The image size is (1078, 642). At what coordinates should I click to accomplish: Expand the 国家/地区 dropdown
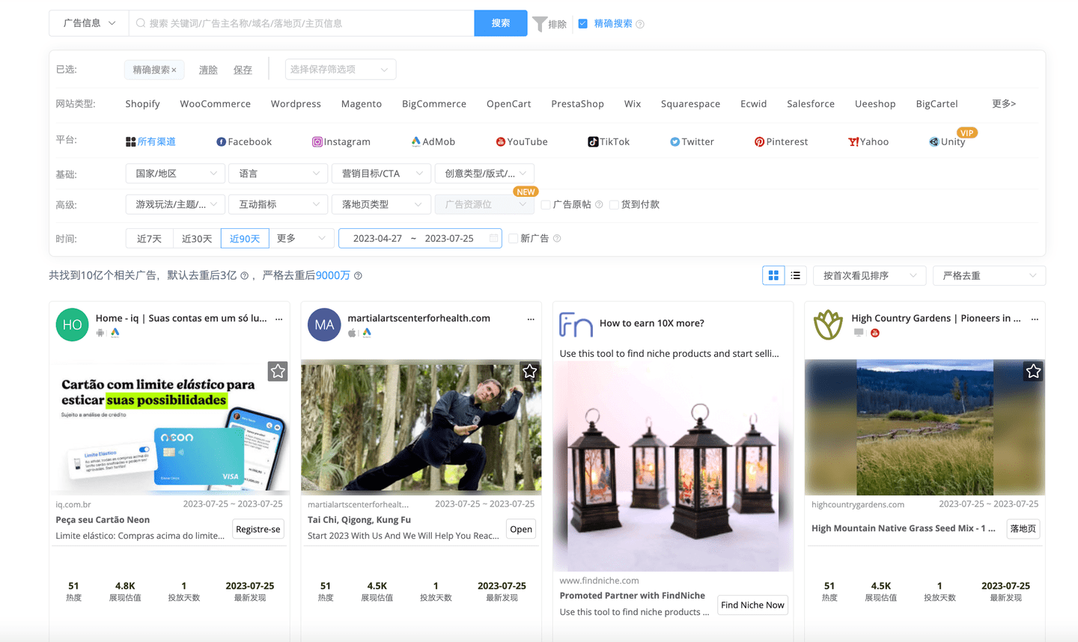(175, 174)
